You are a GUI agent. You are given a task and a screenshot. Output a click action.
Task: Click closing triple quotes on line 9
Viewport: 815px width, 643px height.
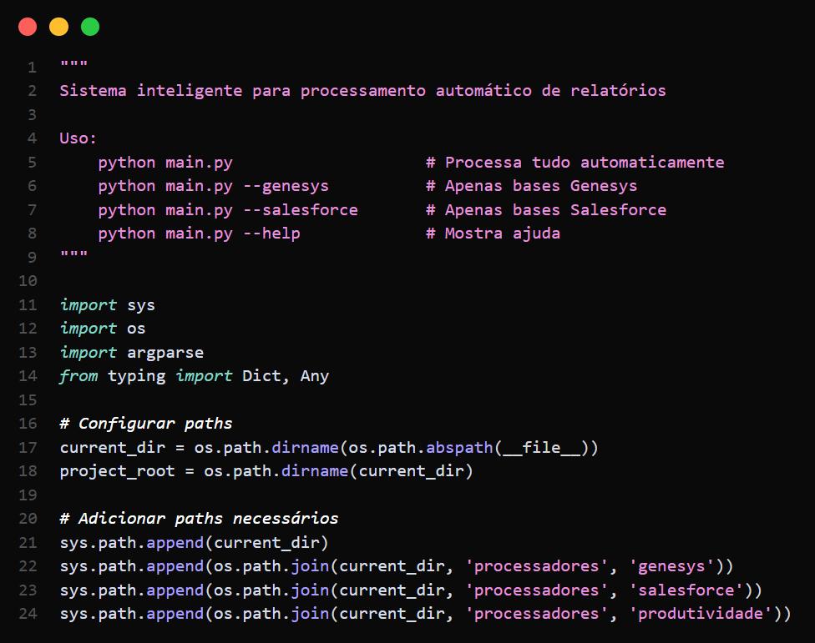(x=73, y=254)
